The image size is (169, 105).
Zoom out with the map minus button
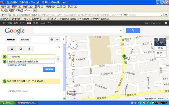(73, 68)
